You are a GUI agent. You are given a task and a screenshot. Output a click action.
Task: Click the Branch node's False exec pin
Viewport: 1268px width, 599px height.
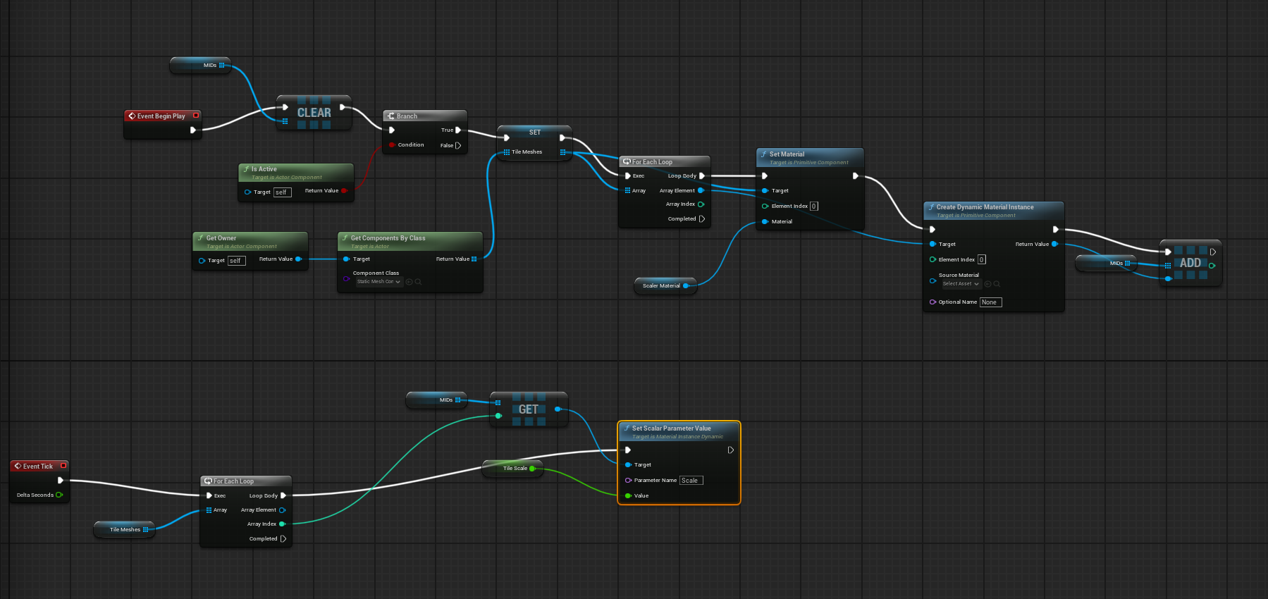tap(458, 146)
